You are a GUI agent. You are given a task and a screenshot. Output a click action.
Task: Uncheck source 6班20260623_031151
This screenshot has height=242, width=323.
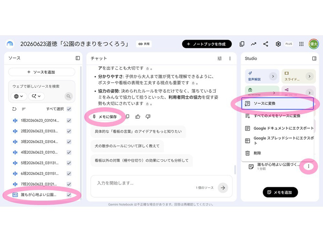coord(69,174)
